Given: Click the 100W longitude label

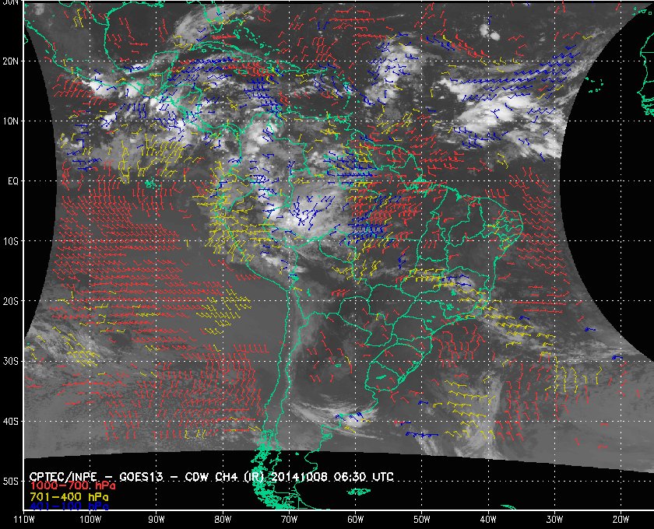Looking at the screenshot, I should click(90, 520).
